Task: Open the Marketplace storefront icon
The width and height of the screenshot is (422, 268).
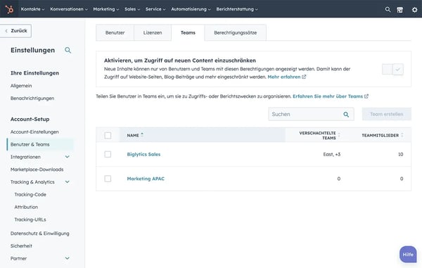Action: (400, 10)
